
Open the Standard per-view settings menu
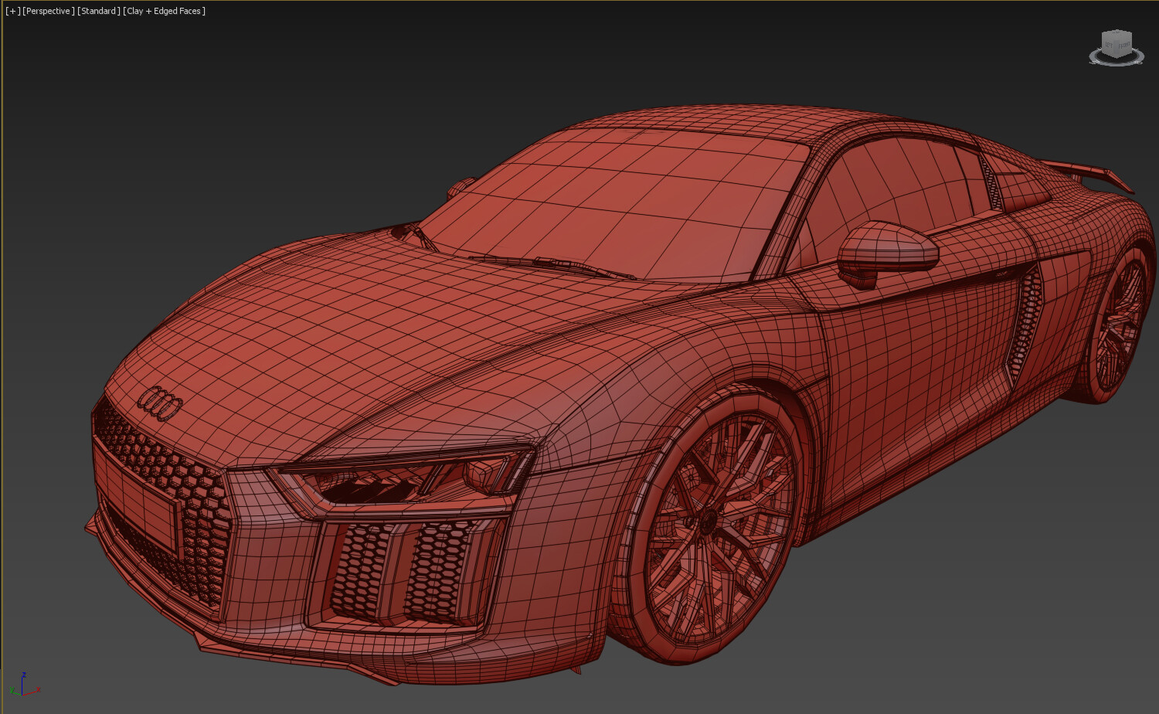pos(99,10)
